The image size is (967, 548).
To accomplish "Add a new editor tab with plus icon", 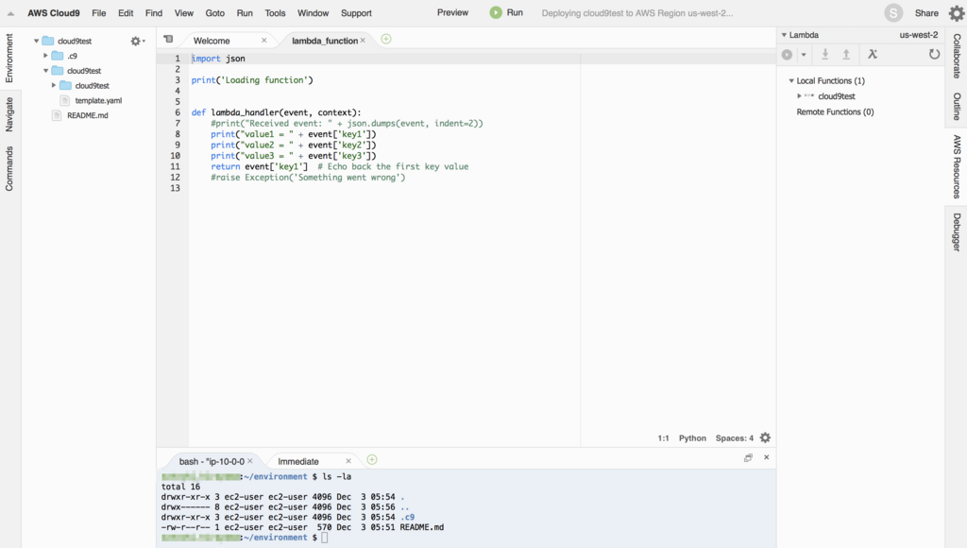I will tap(386, 39).
